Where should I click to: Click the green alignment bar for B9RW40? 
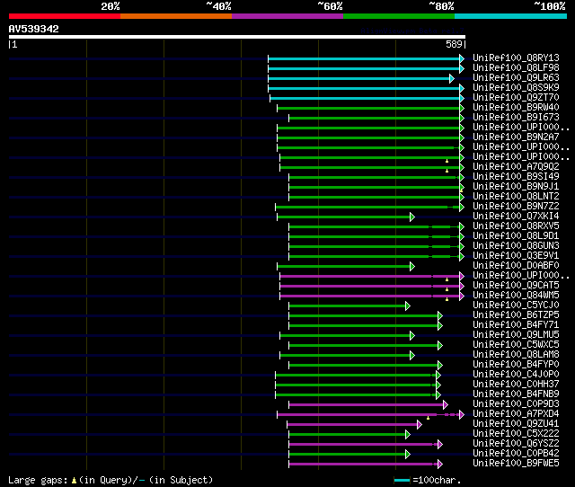click(368, 108)
